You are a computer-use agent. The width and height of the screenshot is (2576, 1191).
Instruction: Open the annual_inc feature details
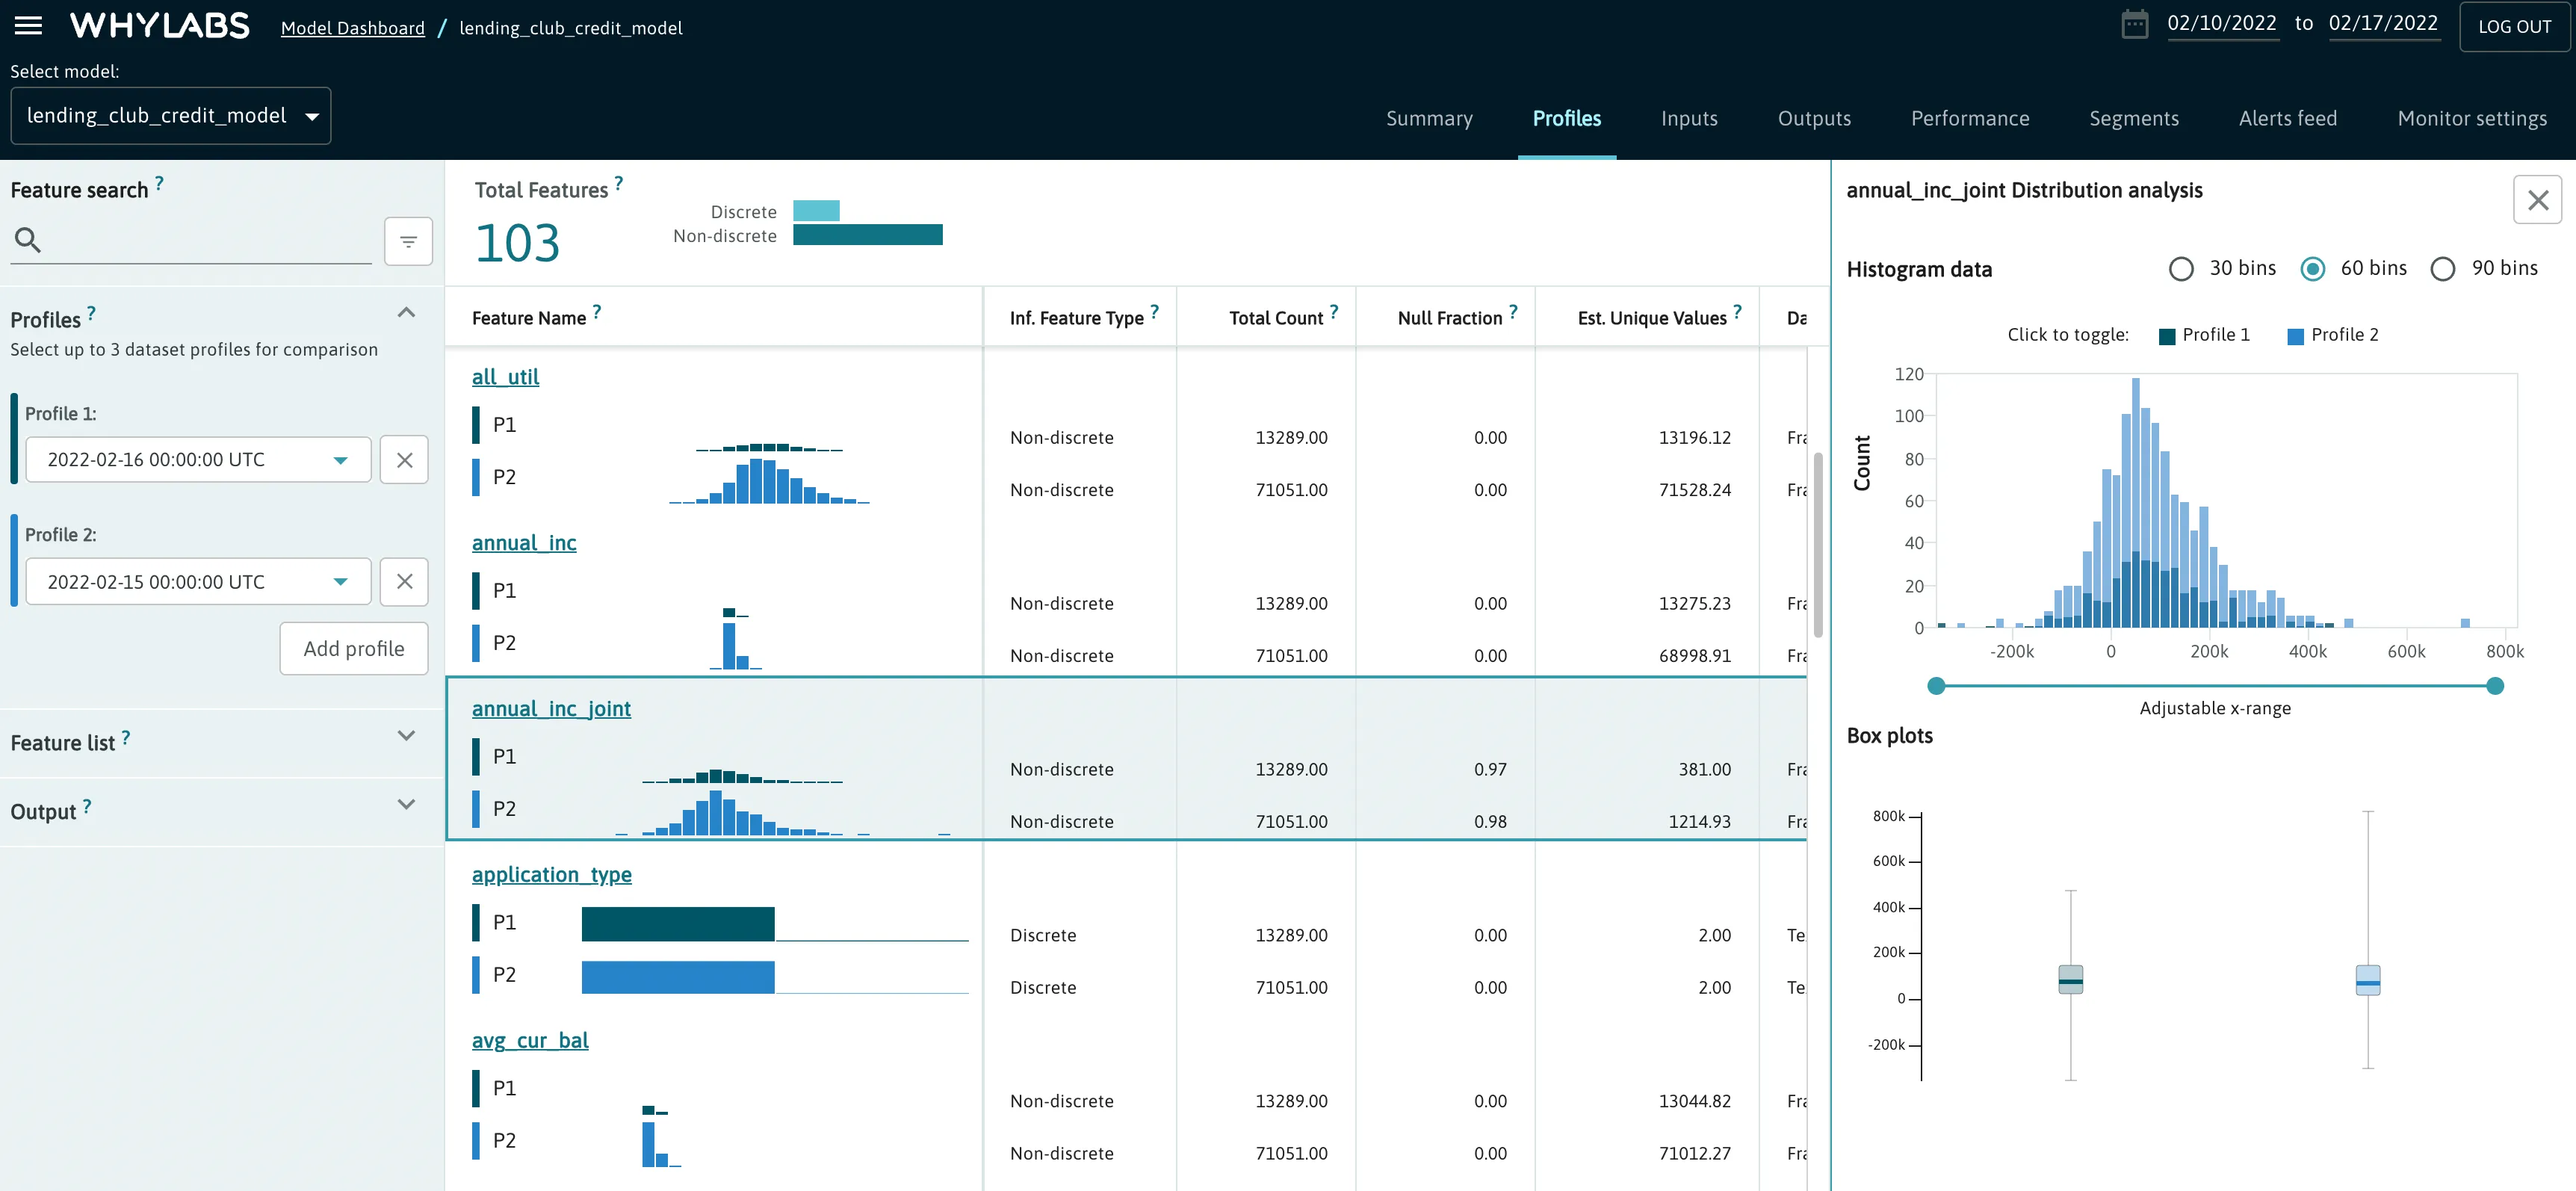click(x=524, y=543)
